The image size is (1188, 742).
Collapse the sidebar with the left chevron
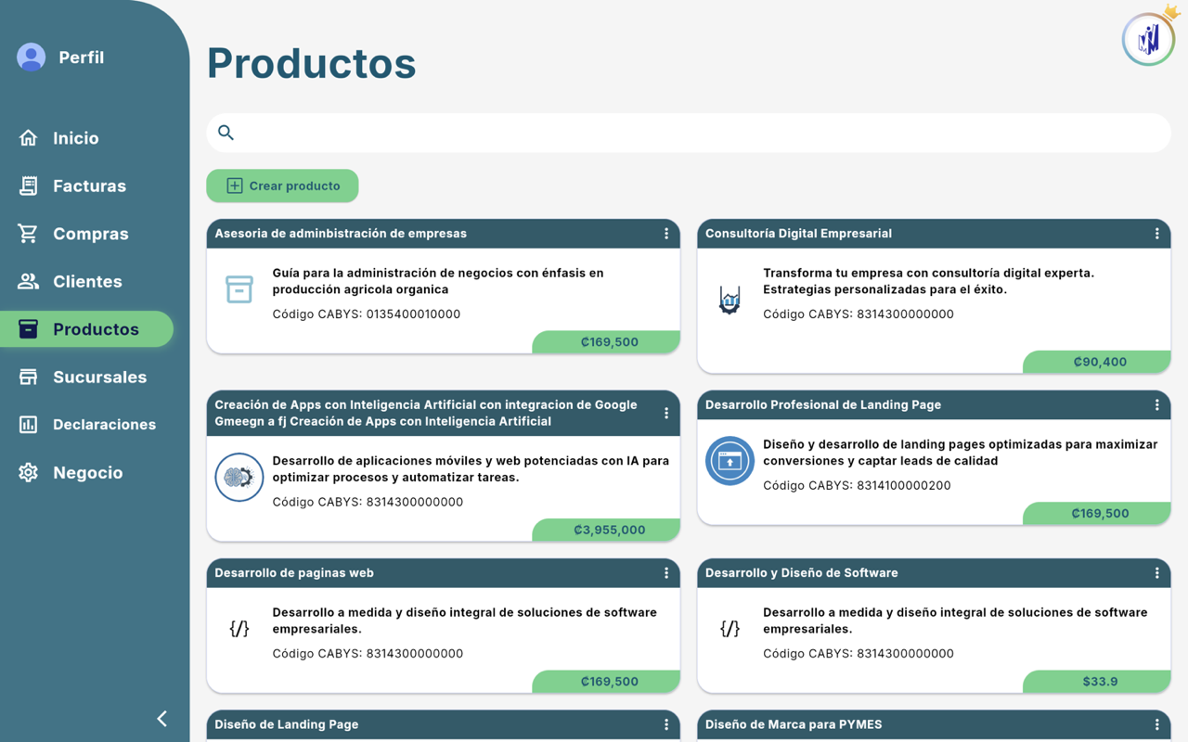point(162,719)
